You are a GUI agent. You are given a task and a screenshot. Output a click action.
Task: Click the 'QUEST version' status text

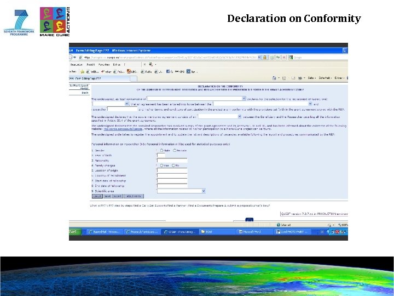314,214
